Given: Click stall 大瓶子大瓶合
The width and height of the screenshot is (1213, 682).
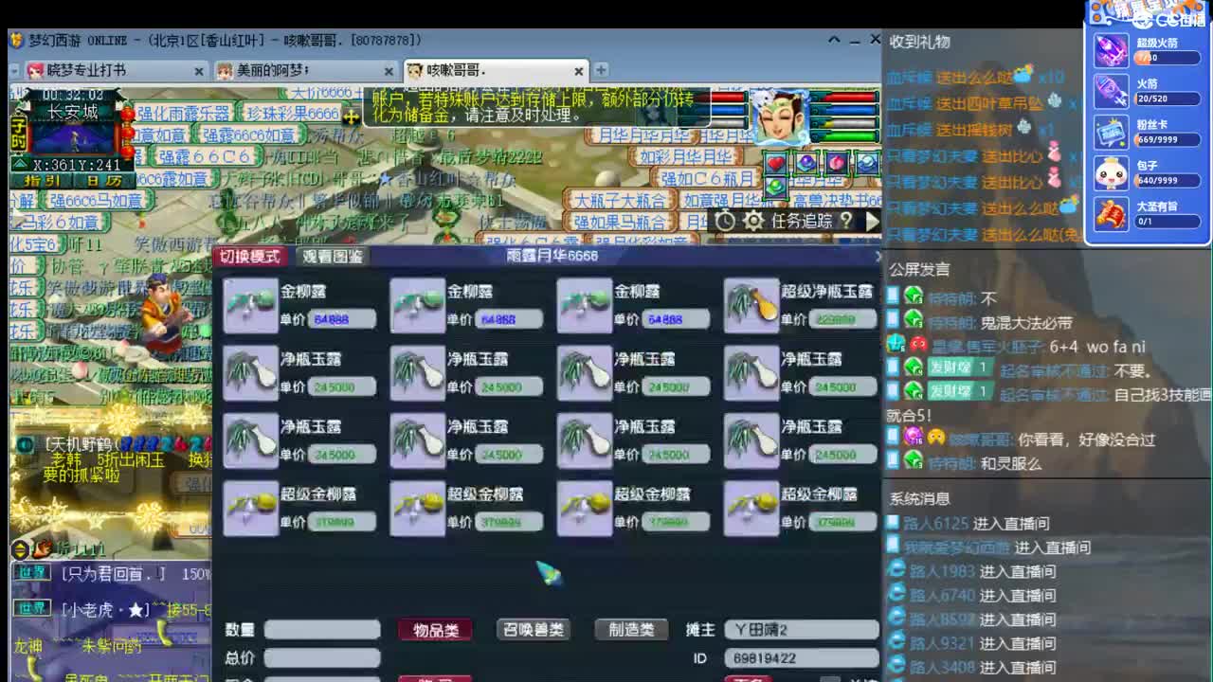Looking at the screenshot, I should pos(623,200).
